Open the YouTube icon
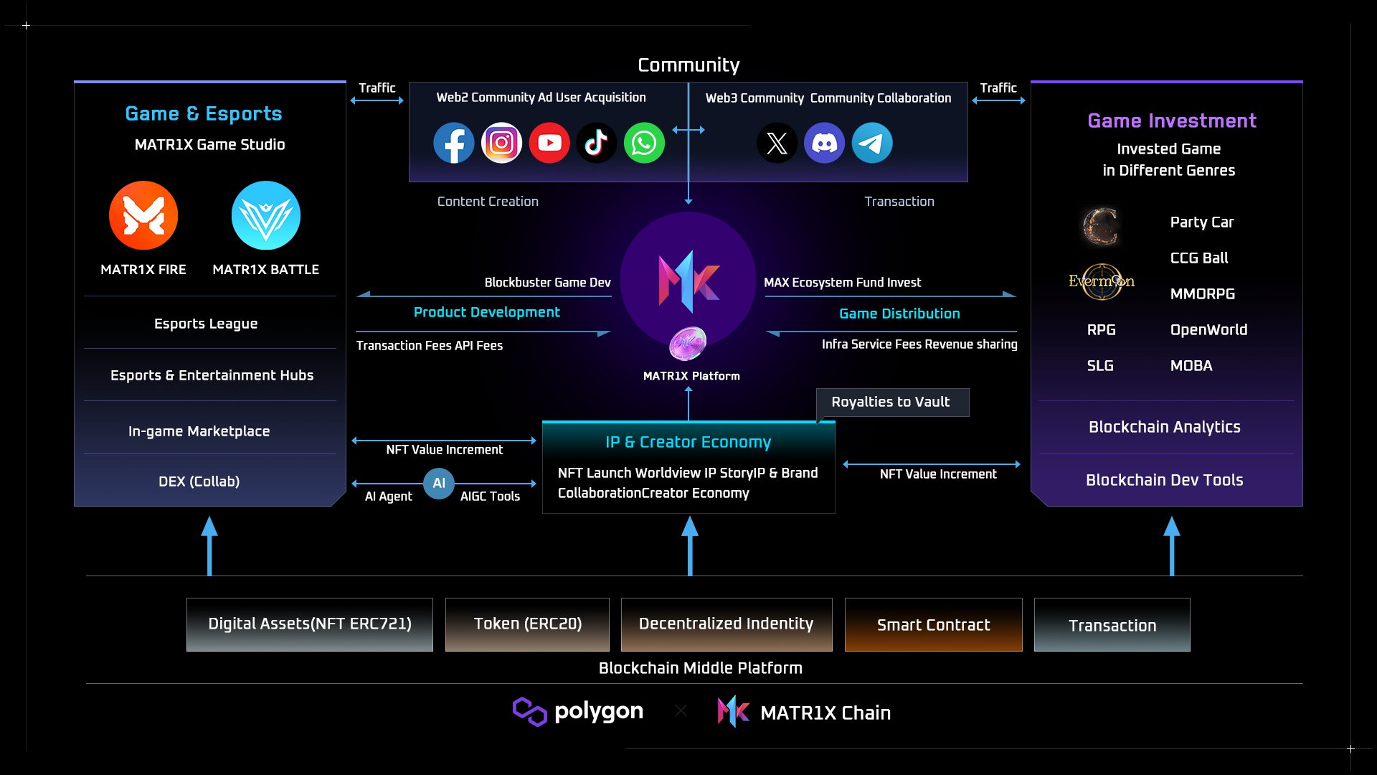 549,143
